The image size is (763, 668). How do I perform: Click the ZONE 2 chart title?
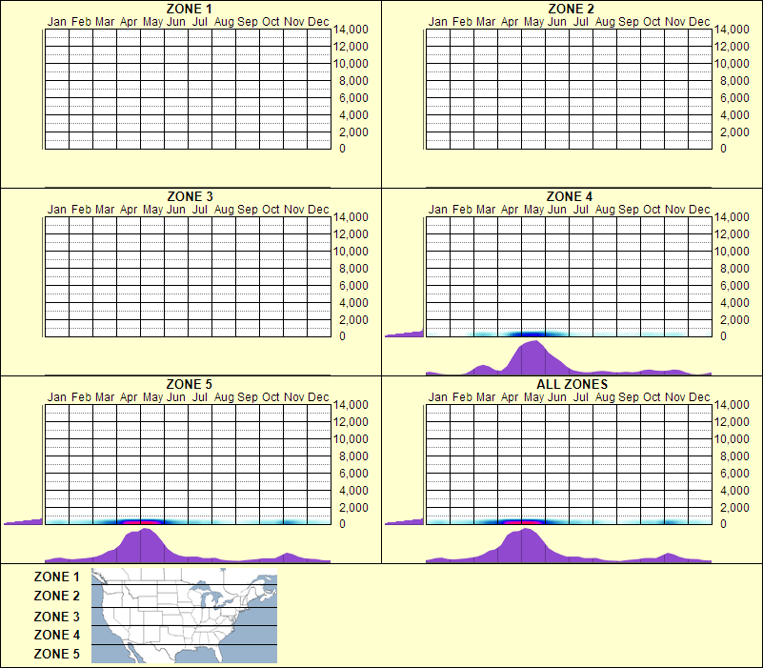[x=570, y=9]
